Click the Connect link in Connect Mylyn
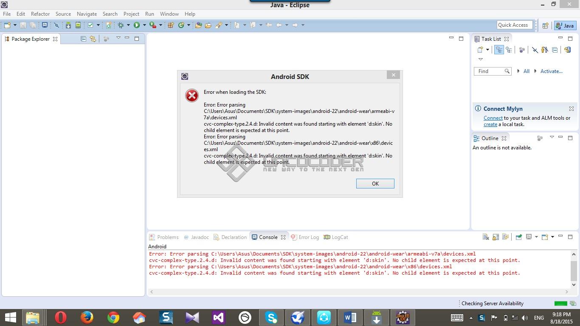Screen dimensions: 580x326 (493, 118)
